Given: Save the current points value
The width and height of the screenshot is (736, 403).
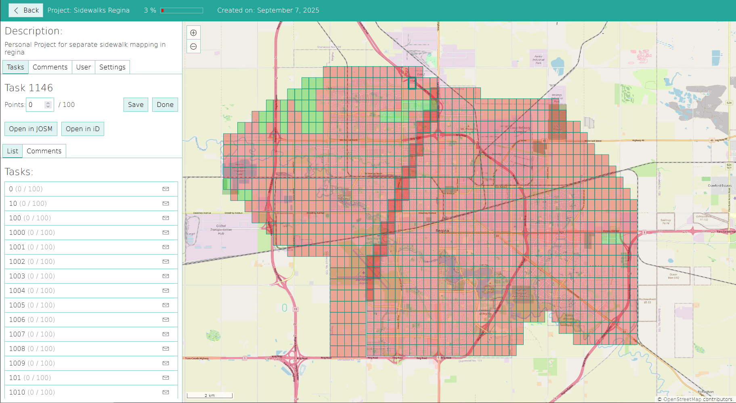Looking at the screenshot, I should [136, 104].
